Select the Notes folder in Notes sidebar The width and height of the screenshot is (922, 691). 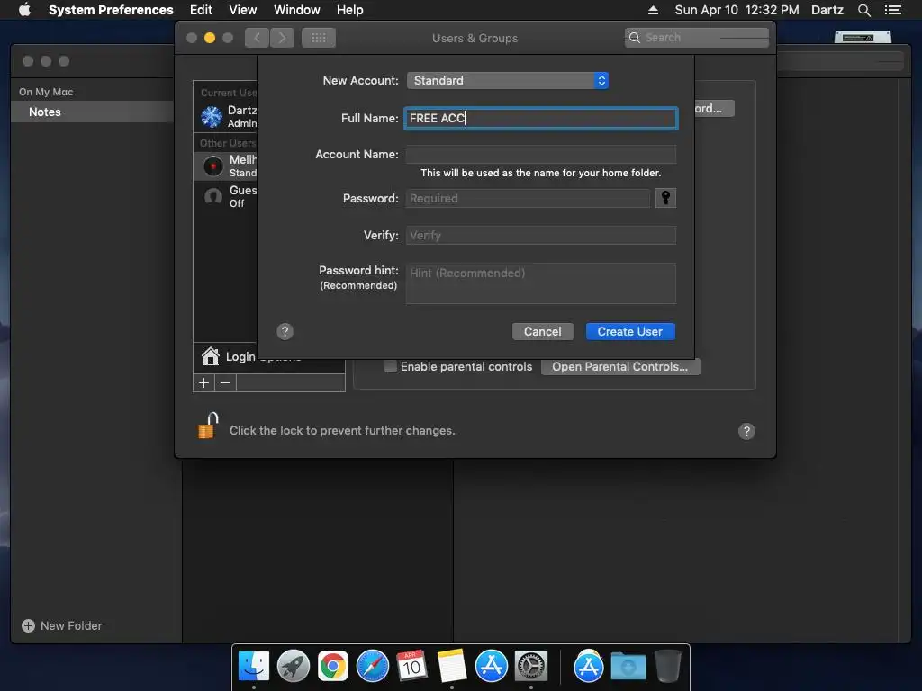coord(92,112)
